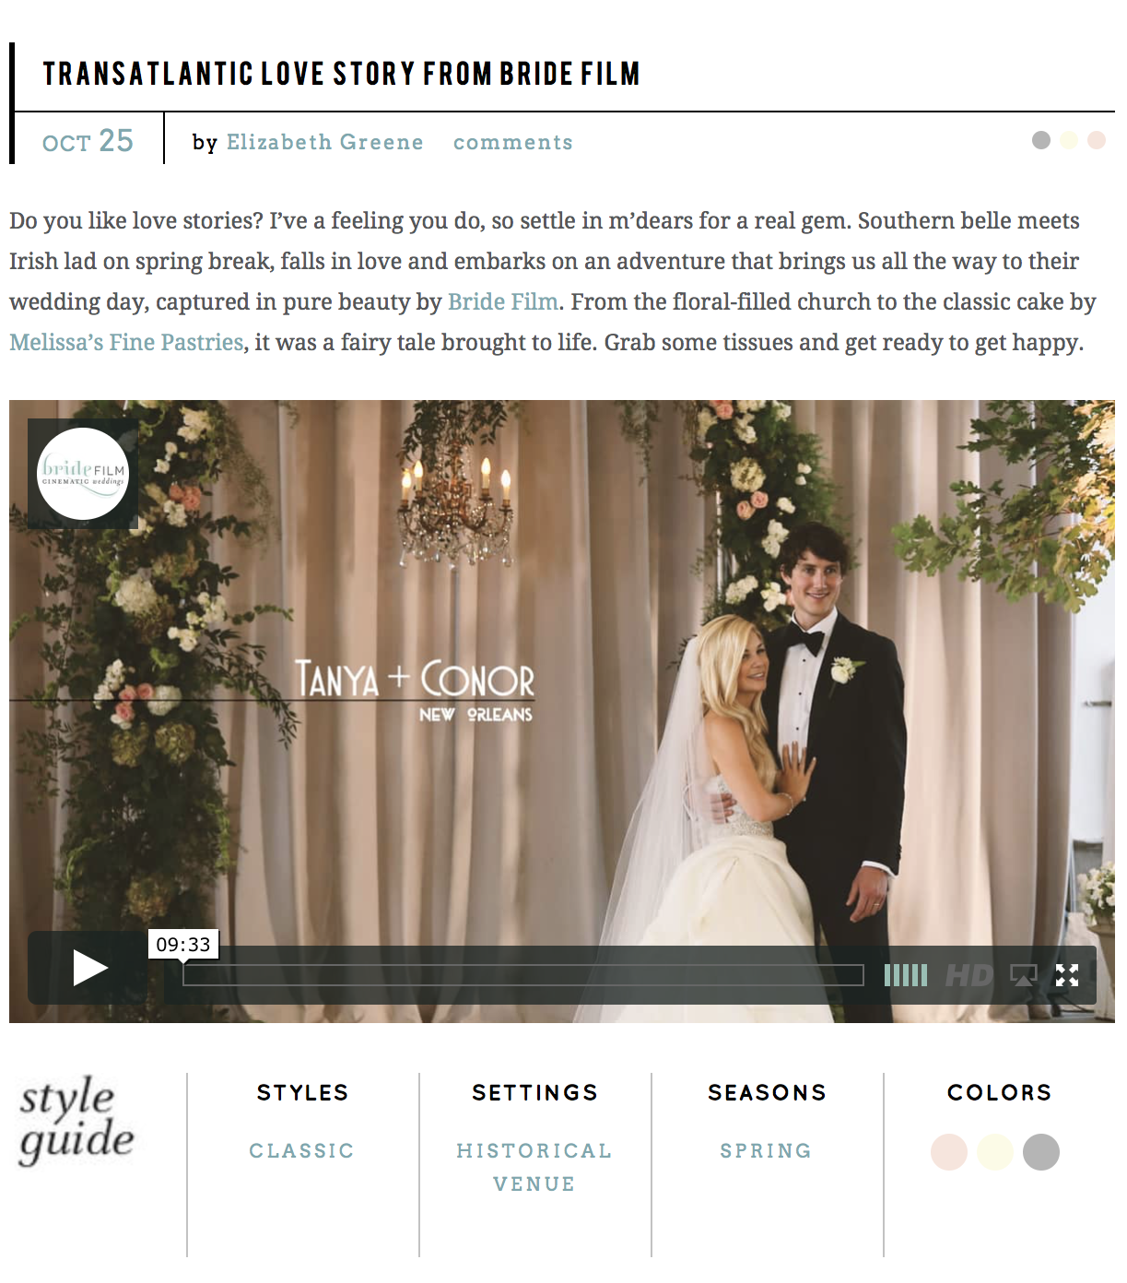The width and height of the screenshot is (1127, 1283).
Task: Select the gray dot in the post header
Action: click(1041, 140)
